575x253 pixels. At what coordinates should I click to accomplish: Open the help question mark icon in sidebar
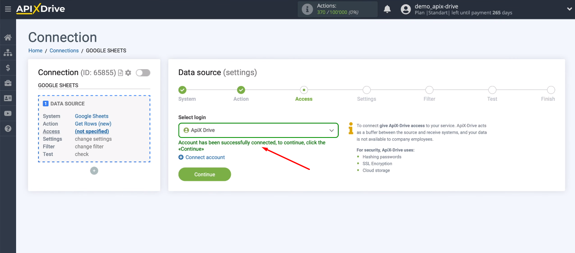(x=8, y=128)
